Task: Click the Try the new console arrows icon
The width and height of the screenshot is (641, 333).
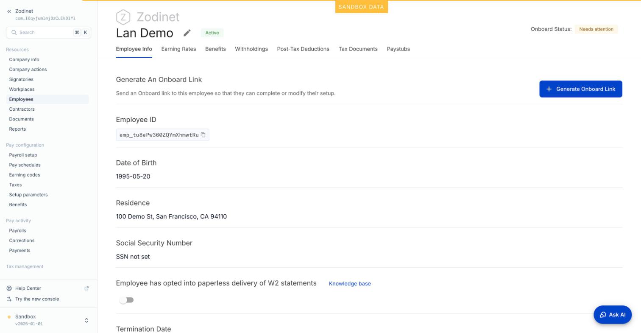Action: [x=9, y=299]
